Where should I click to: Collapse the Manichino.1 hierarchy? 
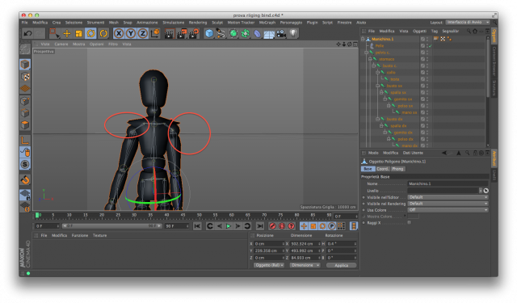(363, 39)
